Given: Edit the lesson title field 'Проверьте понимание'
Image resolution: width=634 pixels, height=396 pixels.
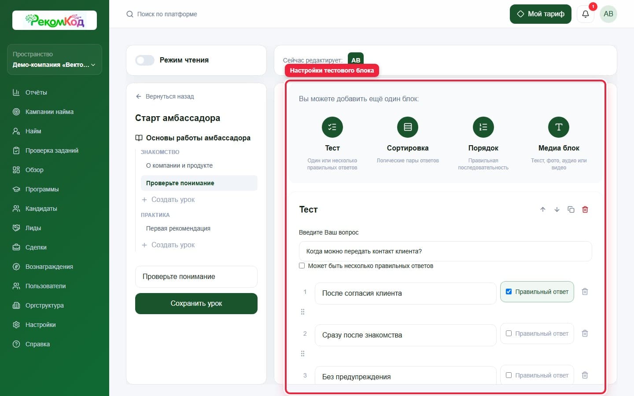Looking at the screenshot, I should (x=196, y=277).
